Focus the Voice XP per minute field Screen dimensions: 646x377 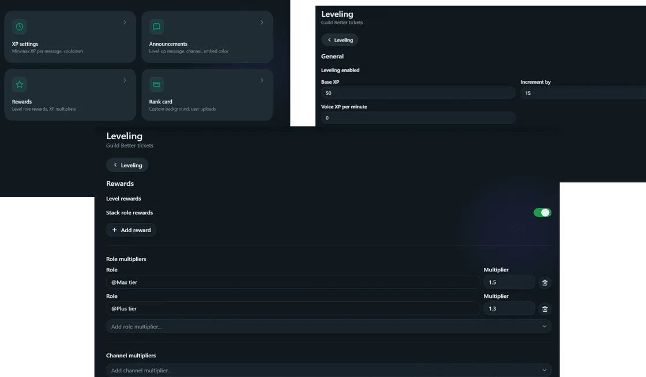point(418,118)
